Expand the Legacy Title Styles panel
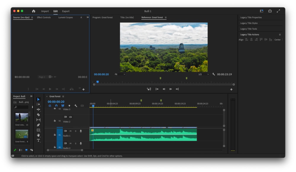This screenshot has width=296, height=172. coord(249,23)
